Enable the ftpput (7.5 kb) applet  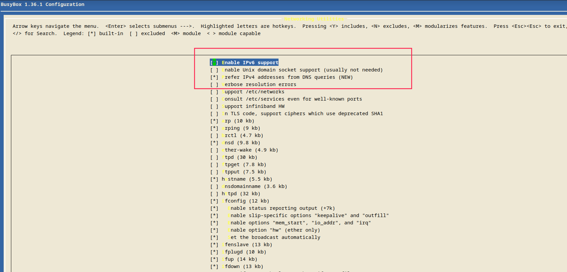click(x=238, y=172)
